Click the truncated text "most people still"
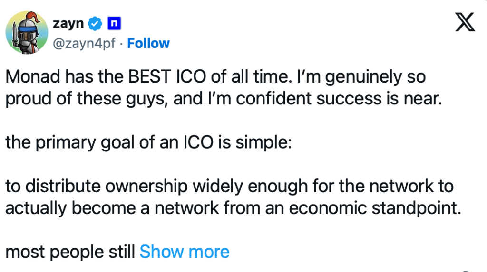The width and height of the screenshot is (487, 272). coord(70,252)
